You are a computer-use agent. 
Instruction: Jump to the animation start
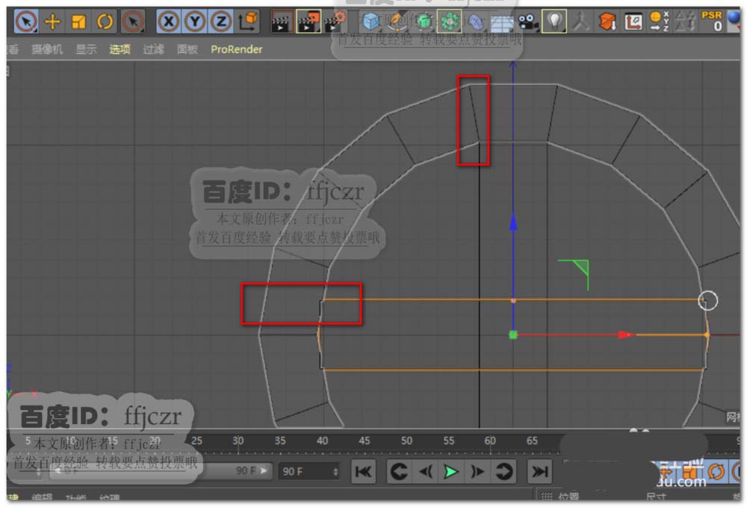coord(363,472)
